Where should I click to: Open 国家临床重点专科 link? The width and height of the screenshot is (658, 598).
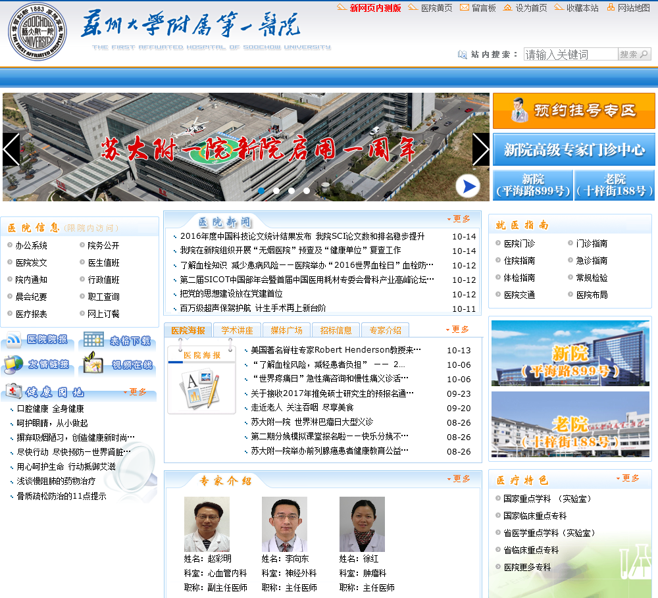(534, 516)
